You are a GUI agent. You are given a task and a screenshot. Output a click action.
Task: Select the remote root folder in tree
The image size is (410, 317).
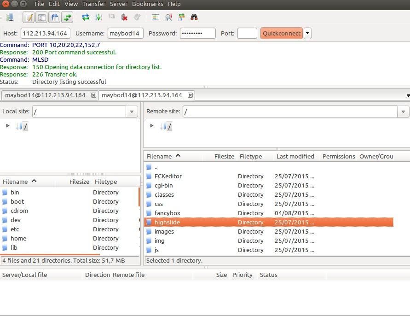pos(166,127)
